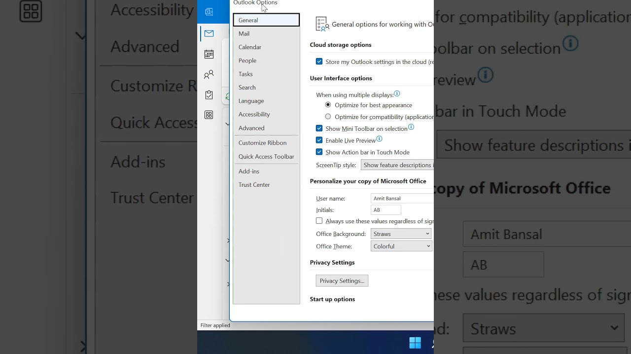Screen dimensions: 631x354
Task: Open the Search options category
Action: click(266, 88)
